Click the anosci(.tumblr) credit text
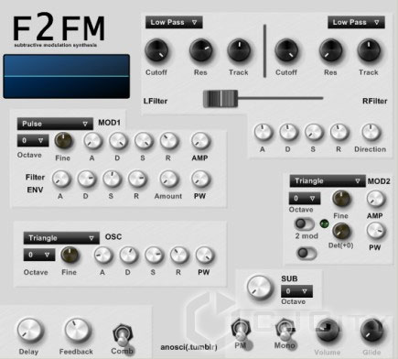 [188, 347]
